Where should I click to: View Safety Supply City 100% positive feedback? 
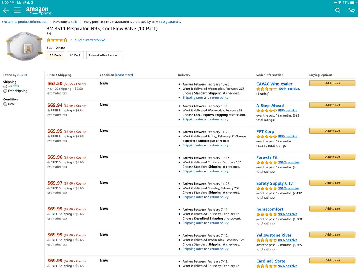pos(288,188)
